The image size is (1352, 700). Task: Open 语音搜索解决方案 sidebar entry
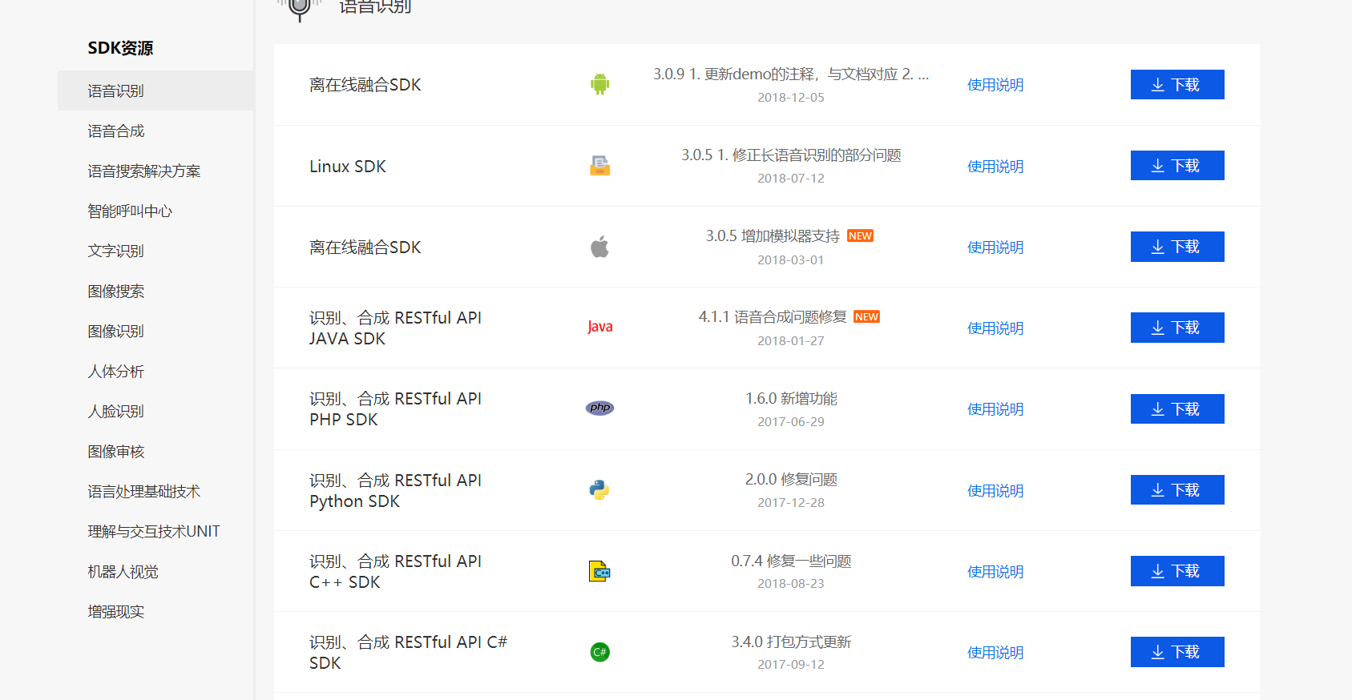[x=144, y=171]
